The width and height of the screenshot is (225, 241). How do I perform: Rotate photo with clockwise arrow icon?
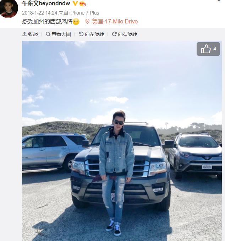coord(114,34)
